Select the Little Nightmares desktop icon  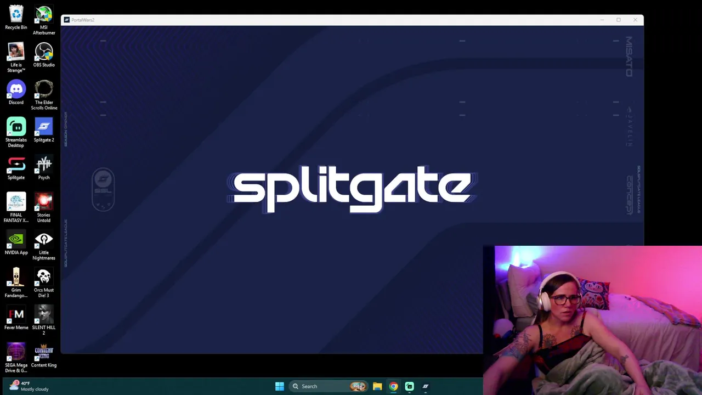pyautogui.click(x=44, y=246)
